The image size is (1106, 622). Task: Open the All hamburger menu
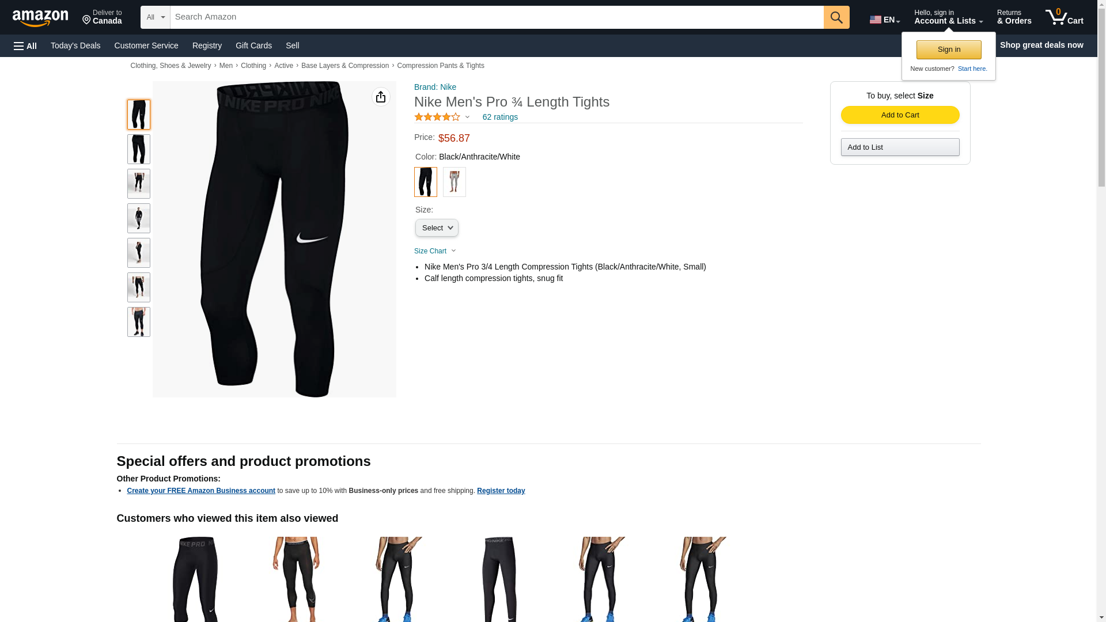coord(25,45)
